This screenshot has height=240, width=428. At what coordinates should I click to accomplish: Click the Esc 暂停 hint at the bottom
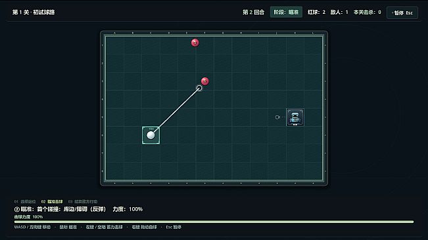pyautogui.click(x=174, y=227)
